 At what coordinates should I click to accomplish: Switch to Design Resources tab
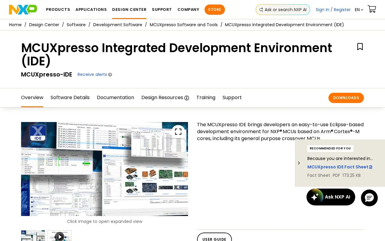coord(162,98)
